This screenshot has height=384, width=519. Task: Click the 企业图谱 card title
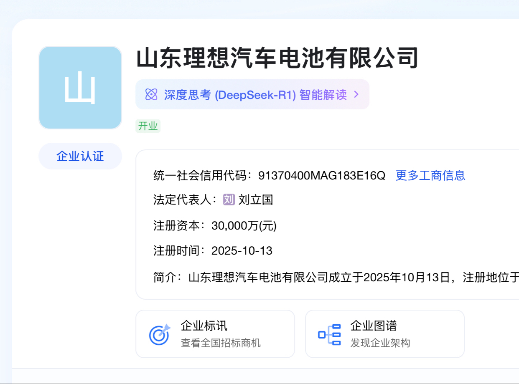tap(373, 326)
